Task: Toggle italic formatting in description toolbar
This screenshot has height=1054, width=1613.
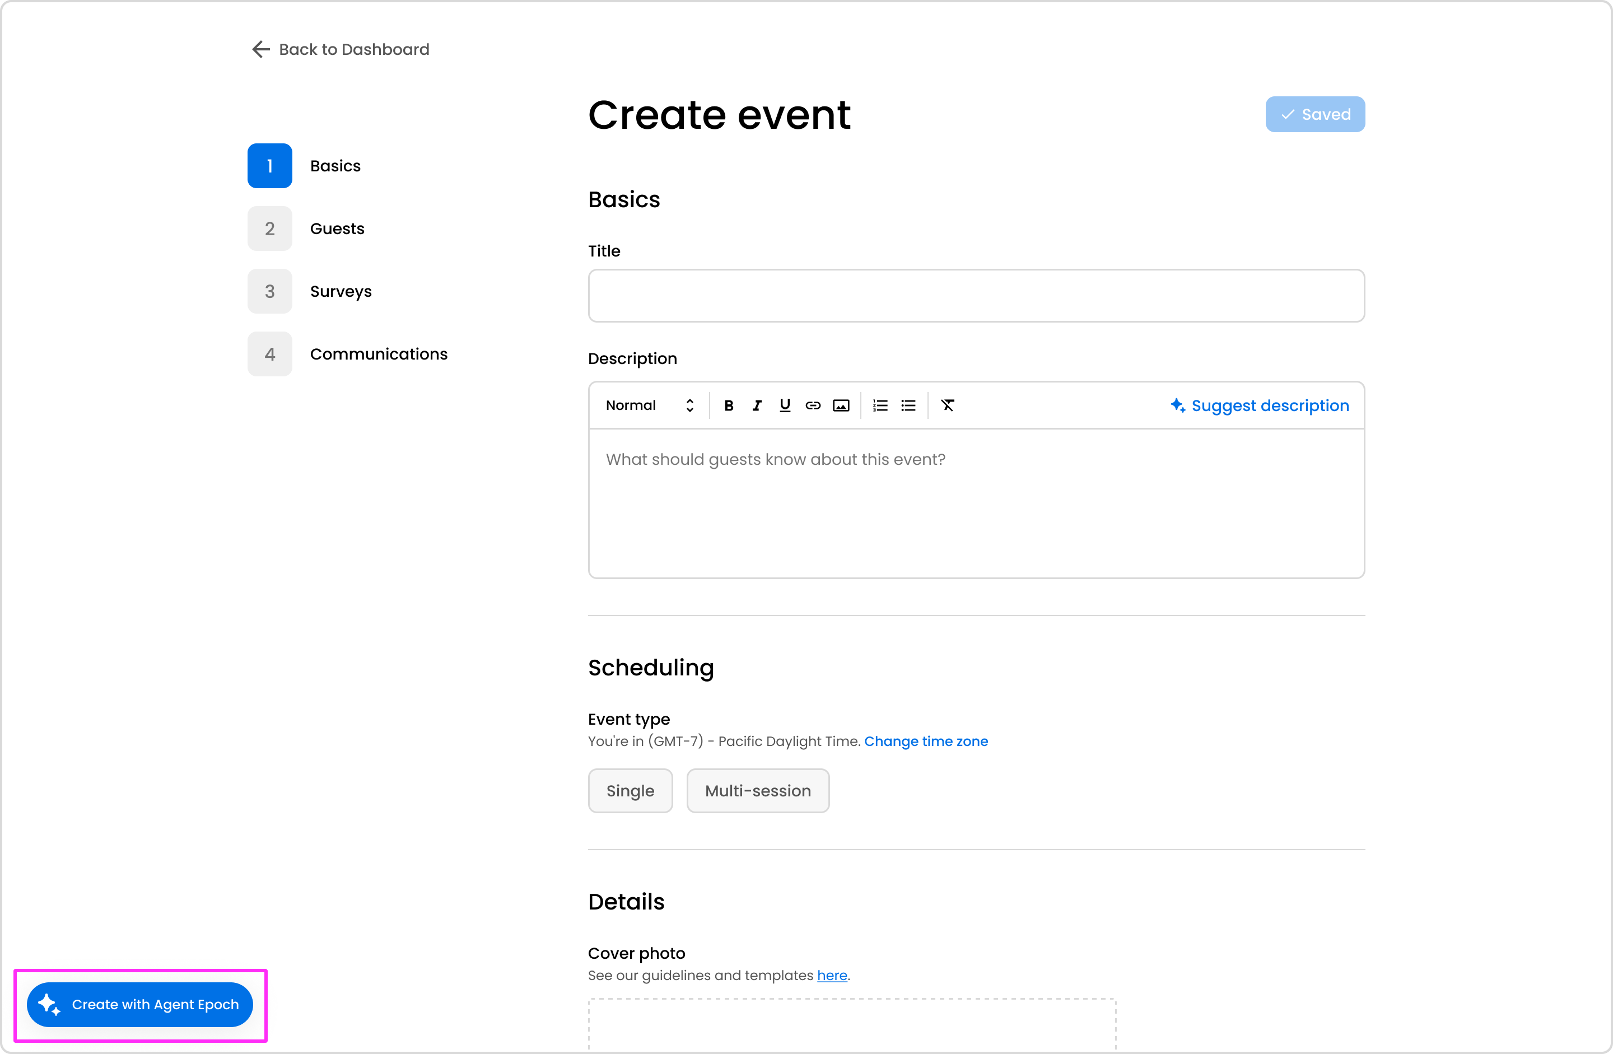Action: tap(756, 405)
